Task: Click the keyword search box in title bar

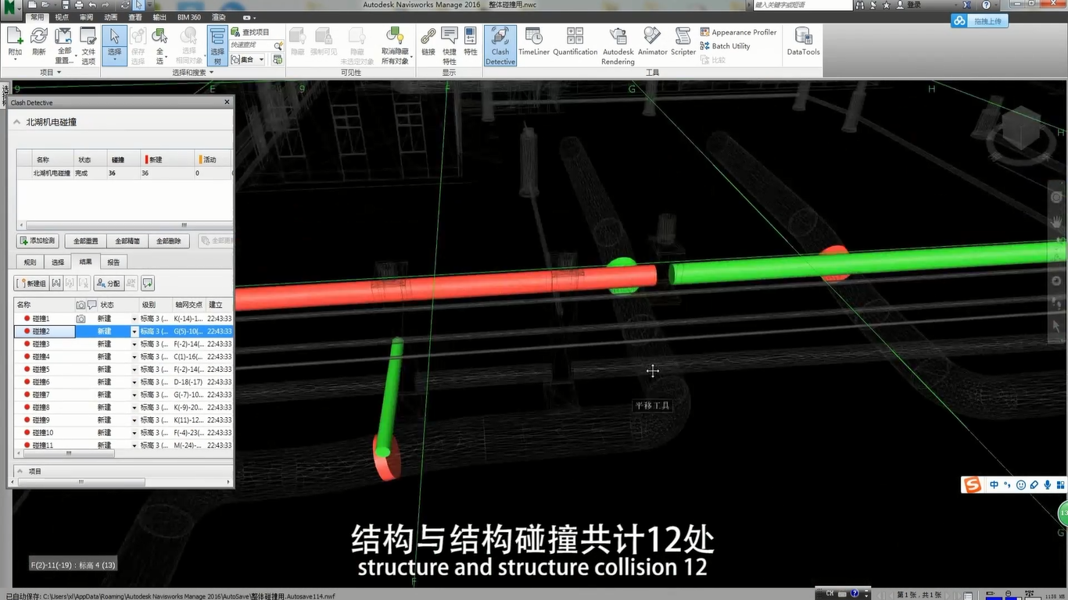Action: 801,5
